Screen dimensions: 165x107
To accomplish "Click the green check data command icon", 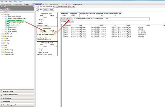I will pos(60,5).
